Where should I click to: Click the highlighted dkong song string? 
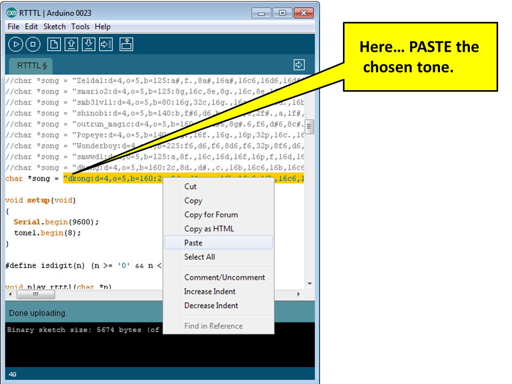183,178
